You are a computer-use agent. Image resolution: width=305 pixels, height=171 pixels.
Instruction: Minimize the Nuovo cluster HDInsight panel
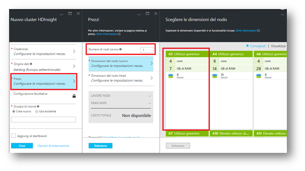[61, 14]
